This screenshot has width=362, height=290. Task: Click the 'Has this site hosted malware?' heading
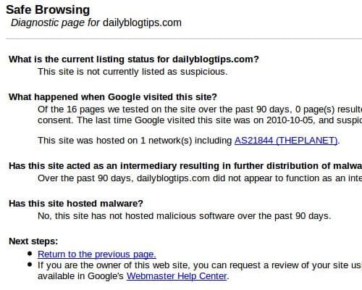coord(76,204)
